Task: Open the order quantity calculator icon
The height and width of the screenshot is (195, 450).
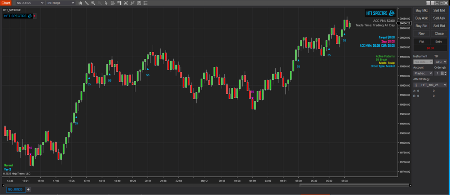Action: tap(442, 73)
